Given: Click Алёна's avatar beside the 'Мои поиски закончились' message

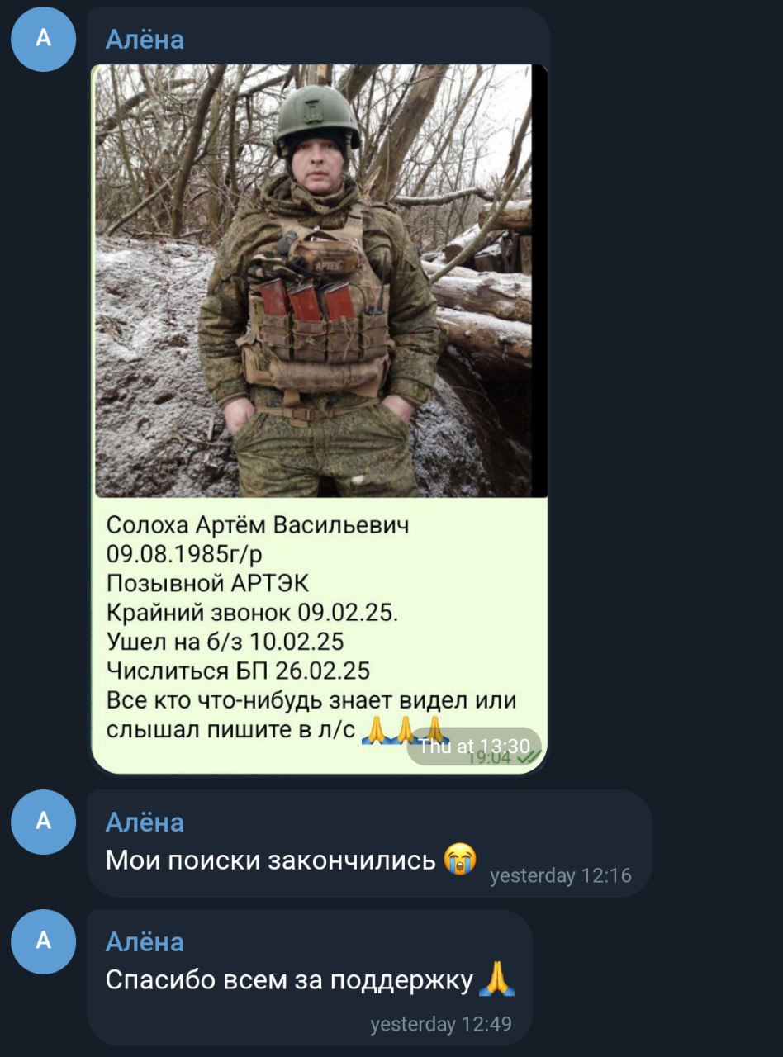Looking at the screenshot, I should [43, 822].
